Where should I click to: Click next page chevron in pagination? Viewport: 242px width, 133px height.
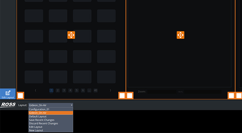pyautogui.click(x=110, y=91)
